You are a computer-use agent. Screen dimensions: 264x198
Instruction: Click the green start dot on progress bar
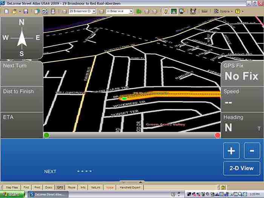pyautogui.click(x=47, y=135)
